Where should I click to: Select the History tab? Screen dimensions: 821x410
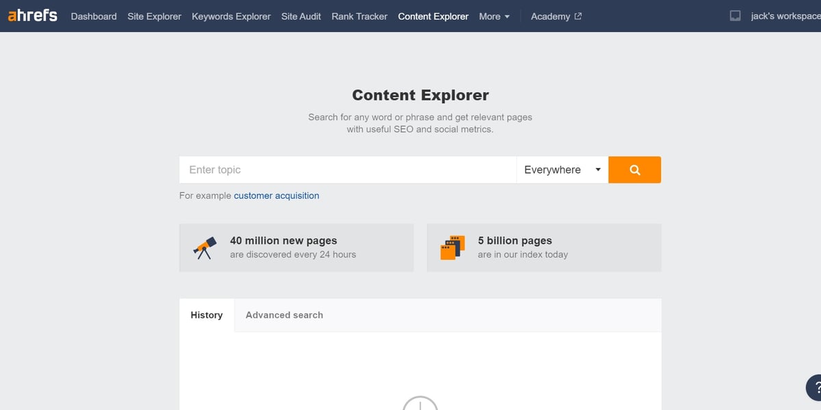207,315
